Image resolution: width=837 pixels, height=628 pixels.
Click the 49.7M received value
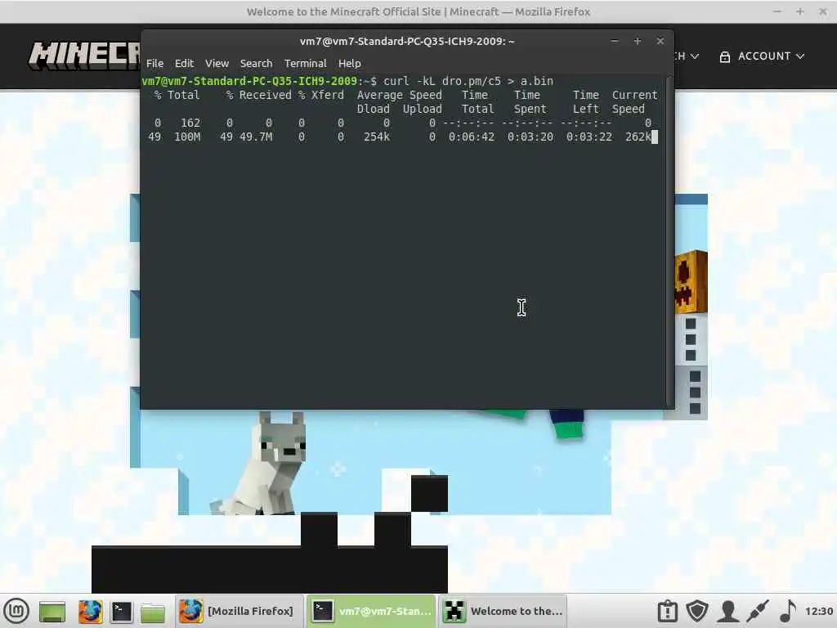click(x=256, y=137)
